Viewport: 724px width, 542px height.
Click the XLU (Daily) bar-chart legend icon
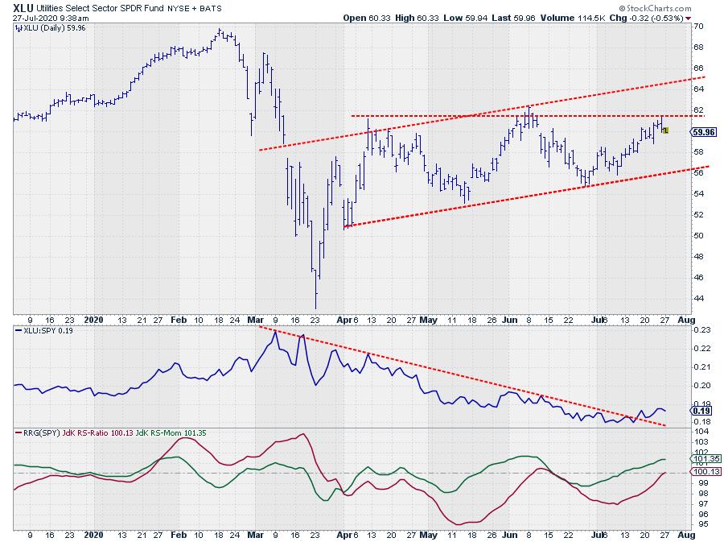click(x=19, y=27)
